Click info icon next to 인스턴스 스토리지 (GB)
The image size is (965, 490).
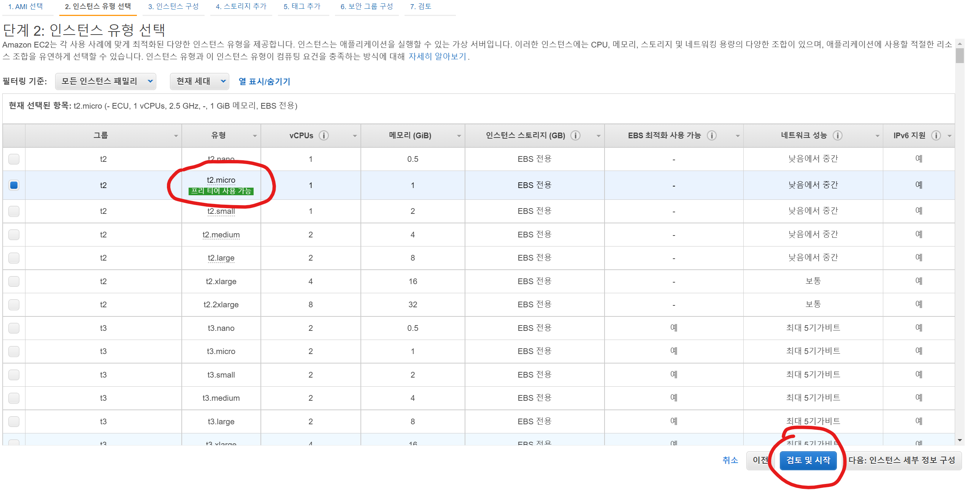point(575,136)
